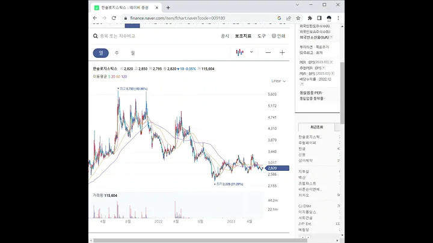Click the site lock icon
The image size is (433, 243).
pyautogui.click(x=126, y=18)
